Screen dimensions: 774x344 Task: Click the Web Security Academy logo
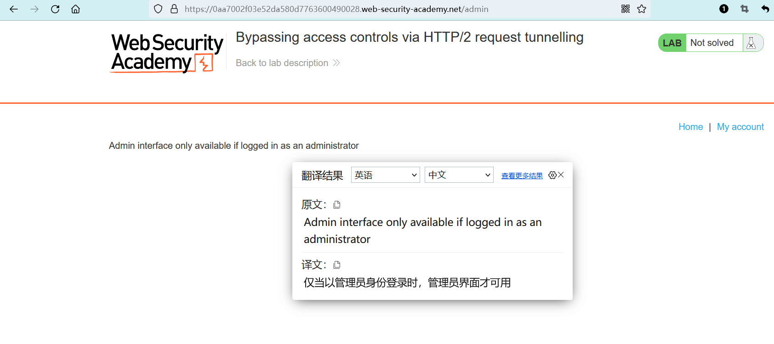point(167,53)
